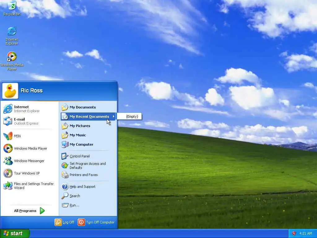This screenshot has width=317, height=238.
Task: Click the My Music folder icon
Action: [65, 135]
